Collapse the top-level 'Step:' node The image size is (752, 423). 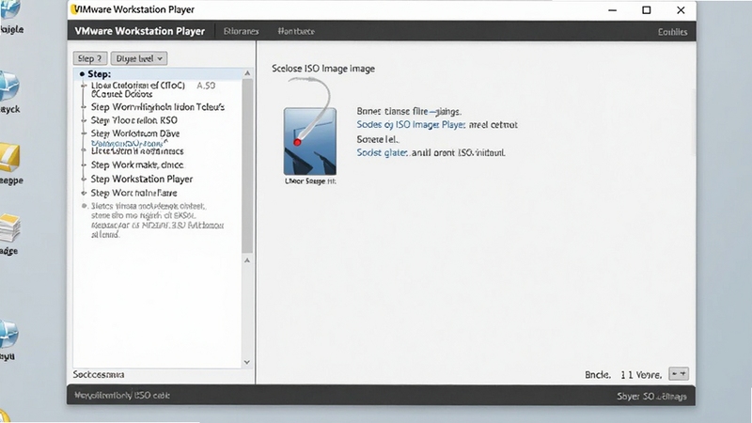(x=82, y=74)
